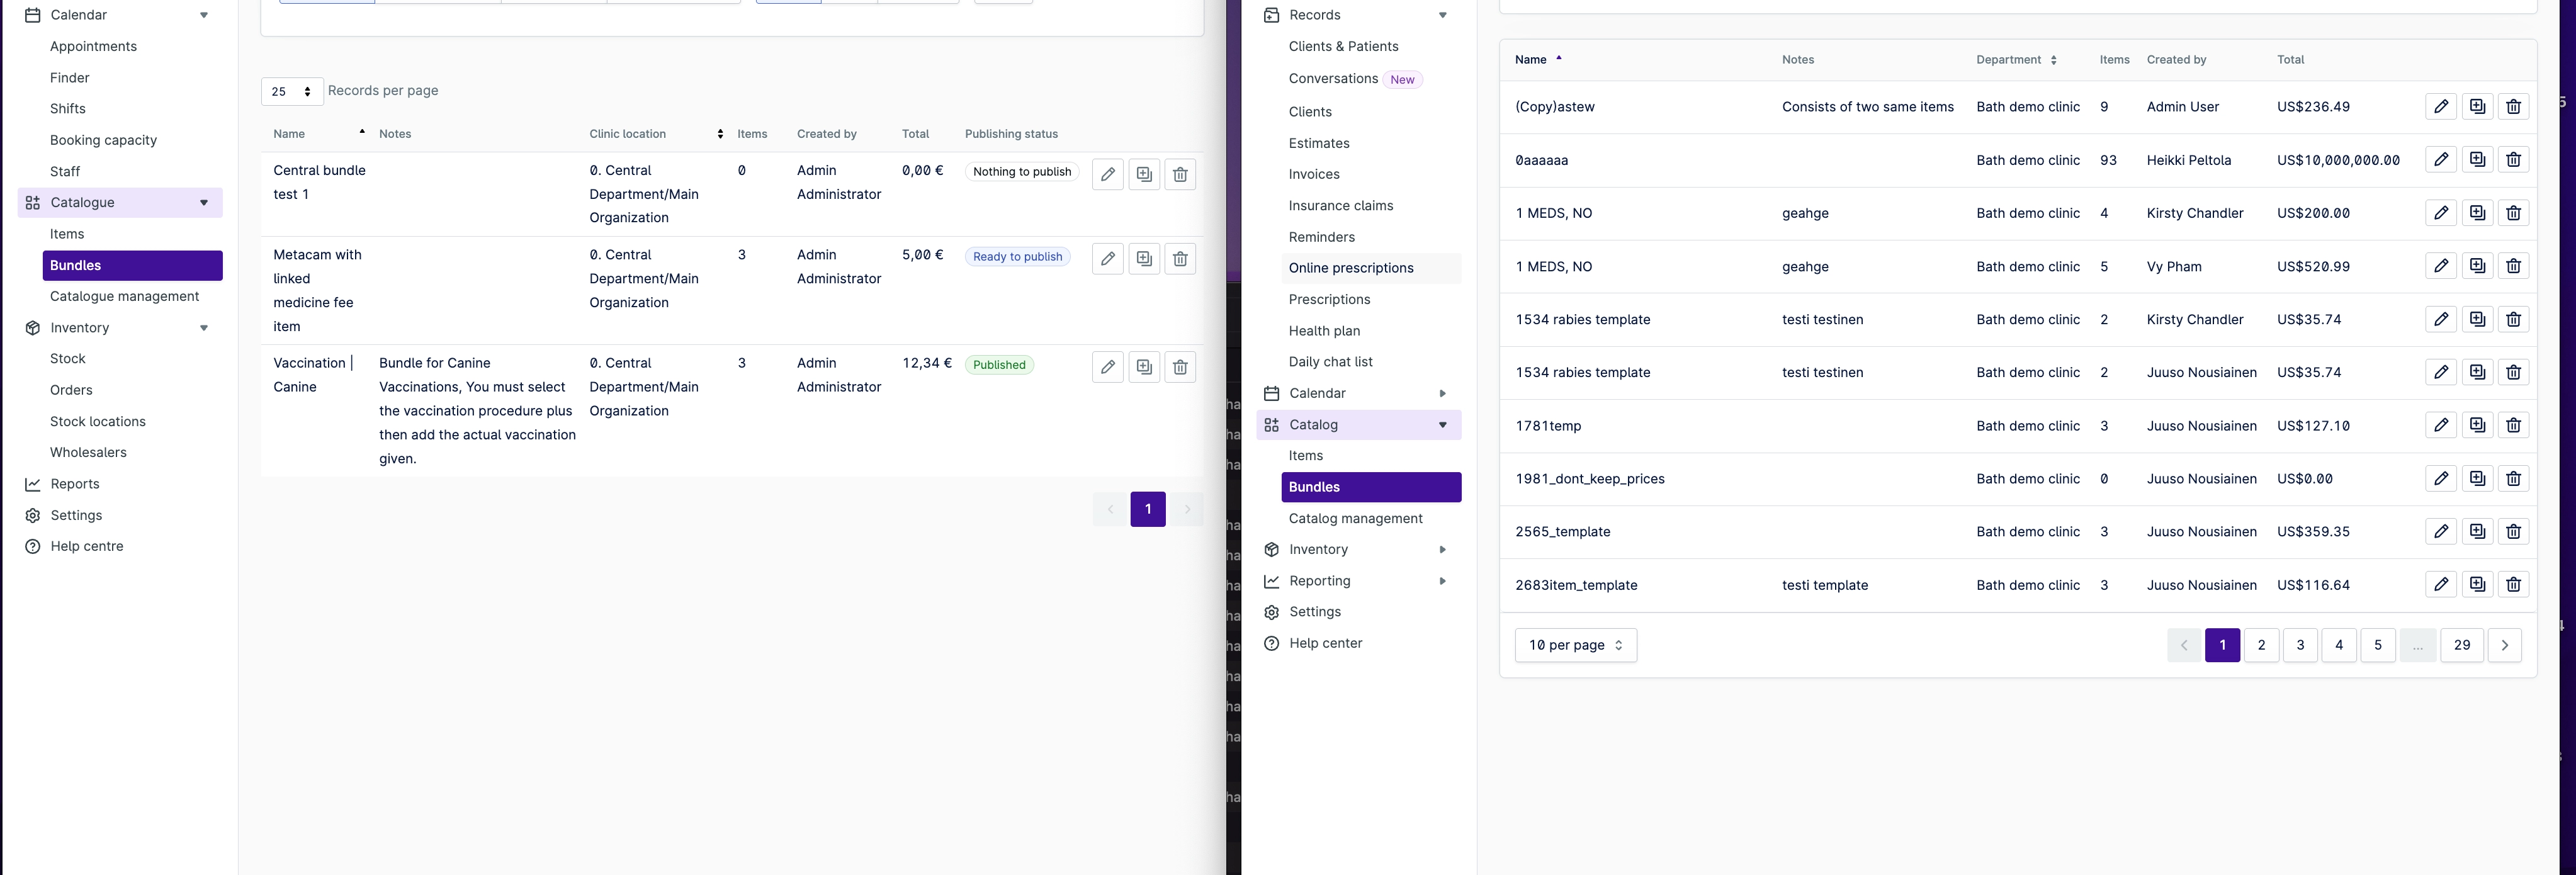Edit the 2683item_template bundle
The image size is (2576, 875).
coord(2441,584)
